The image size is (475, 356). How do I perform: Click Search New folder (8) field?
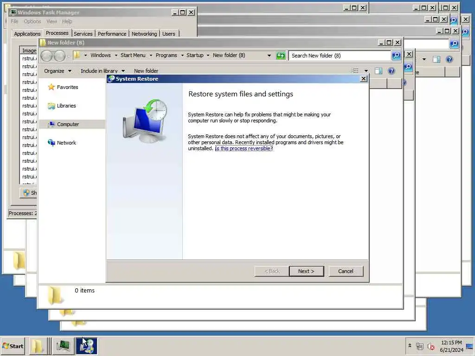(339, 56)
